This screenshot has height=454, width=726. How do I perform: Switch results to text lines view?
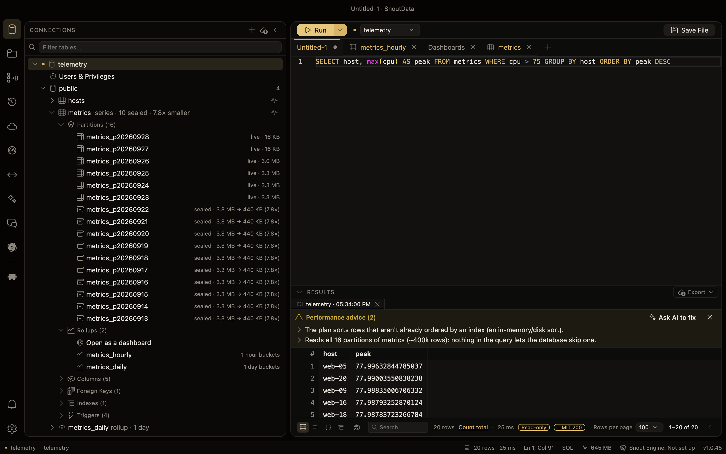click(x=315, y=427)
